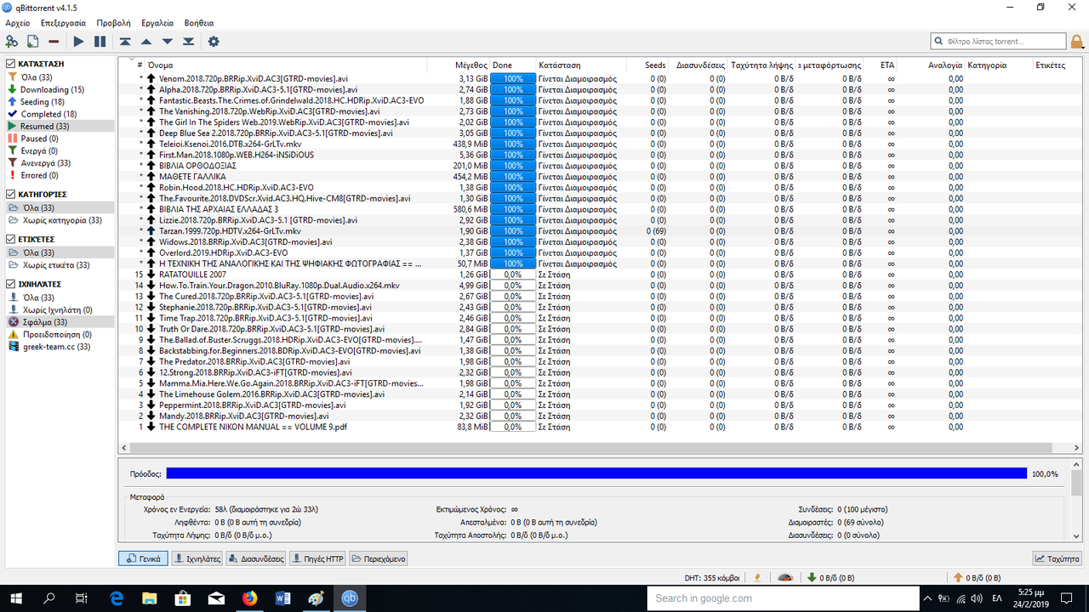Uncheck the ΙΧΝΗΛΑΤΕΣ section checkbox
The width and height of the screenshot is (1089, 612).
tap(11, 284)
